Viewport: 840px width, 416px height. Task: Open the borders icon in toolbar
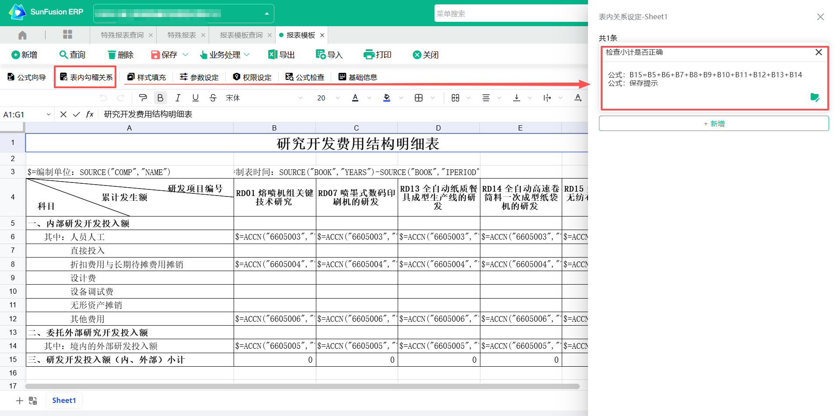(x=419, y=98)
